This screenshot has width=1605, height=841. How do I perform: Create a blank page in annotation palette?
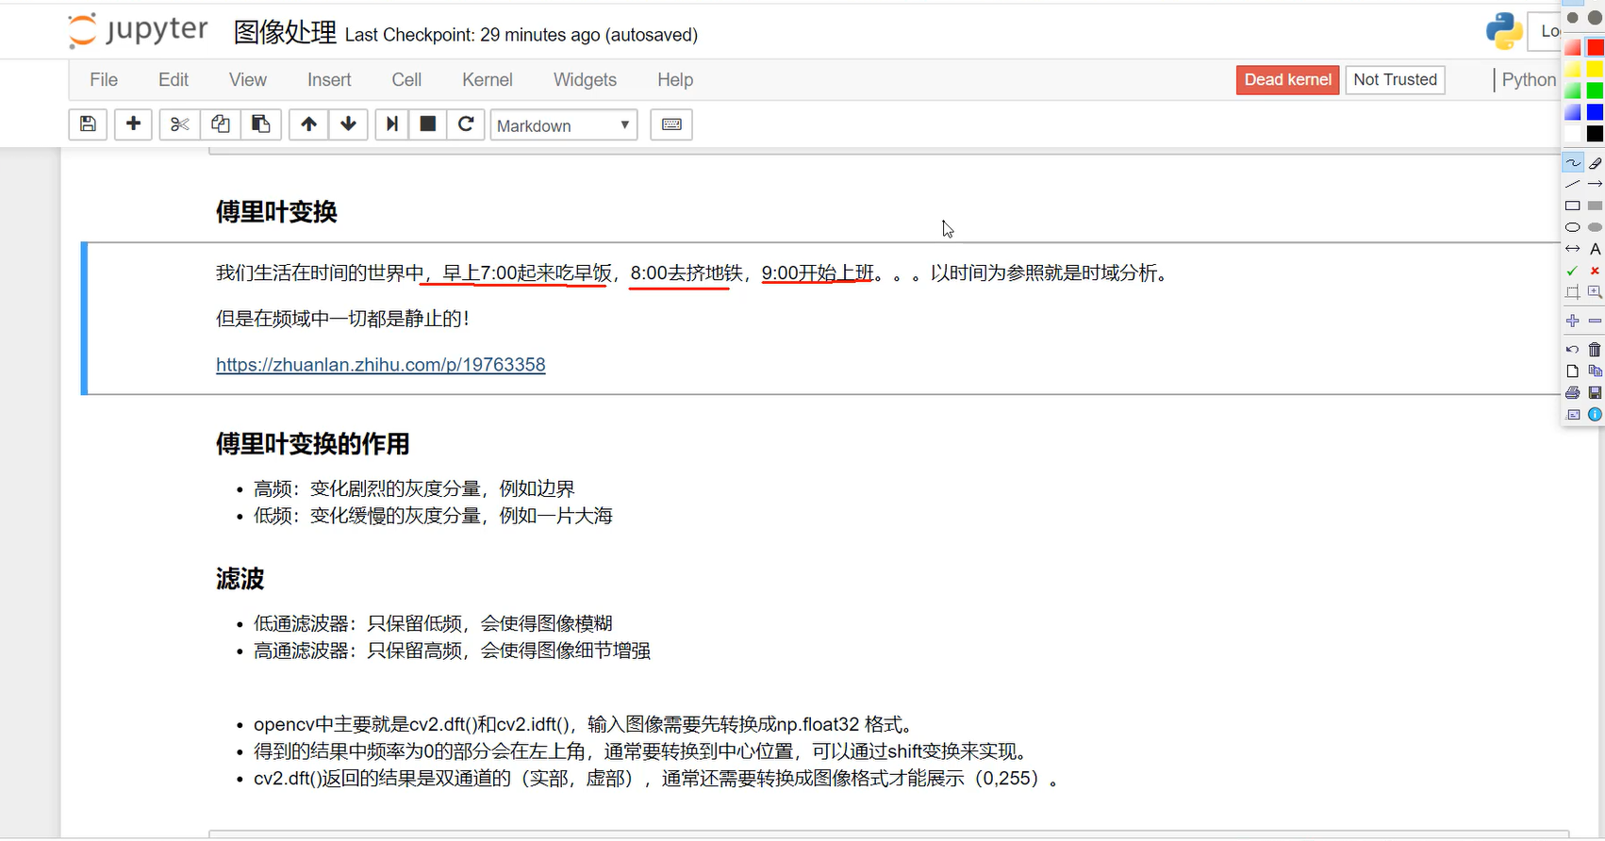(1573, 371)
